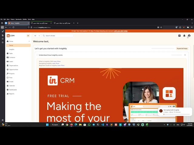Image resolution: width=194 pixels, height=145 pixels.
Task: Toggle reader view in address bar
Action: [158, 27]
